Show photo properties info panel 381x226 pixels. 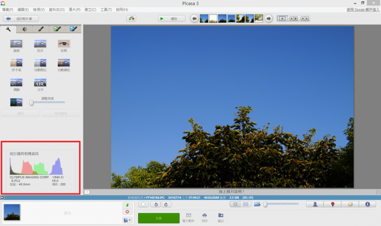click(367, 205)
